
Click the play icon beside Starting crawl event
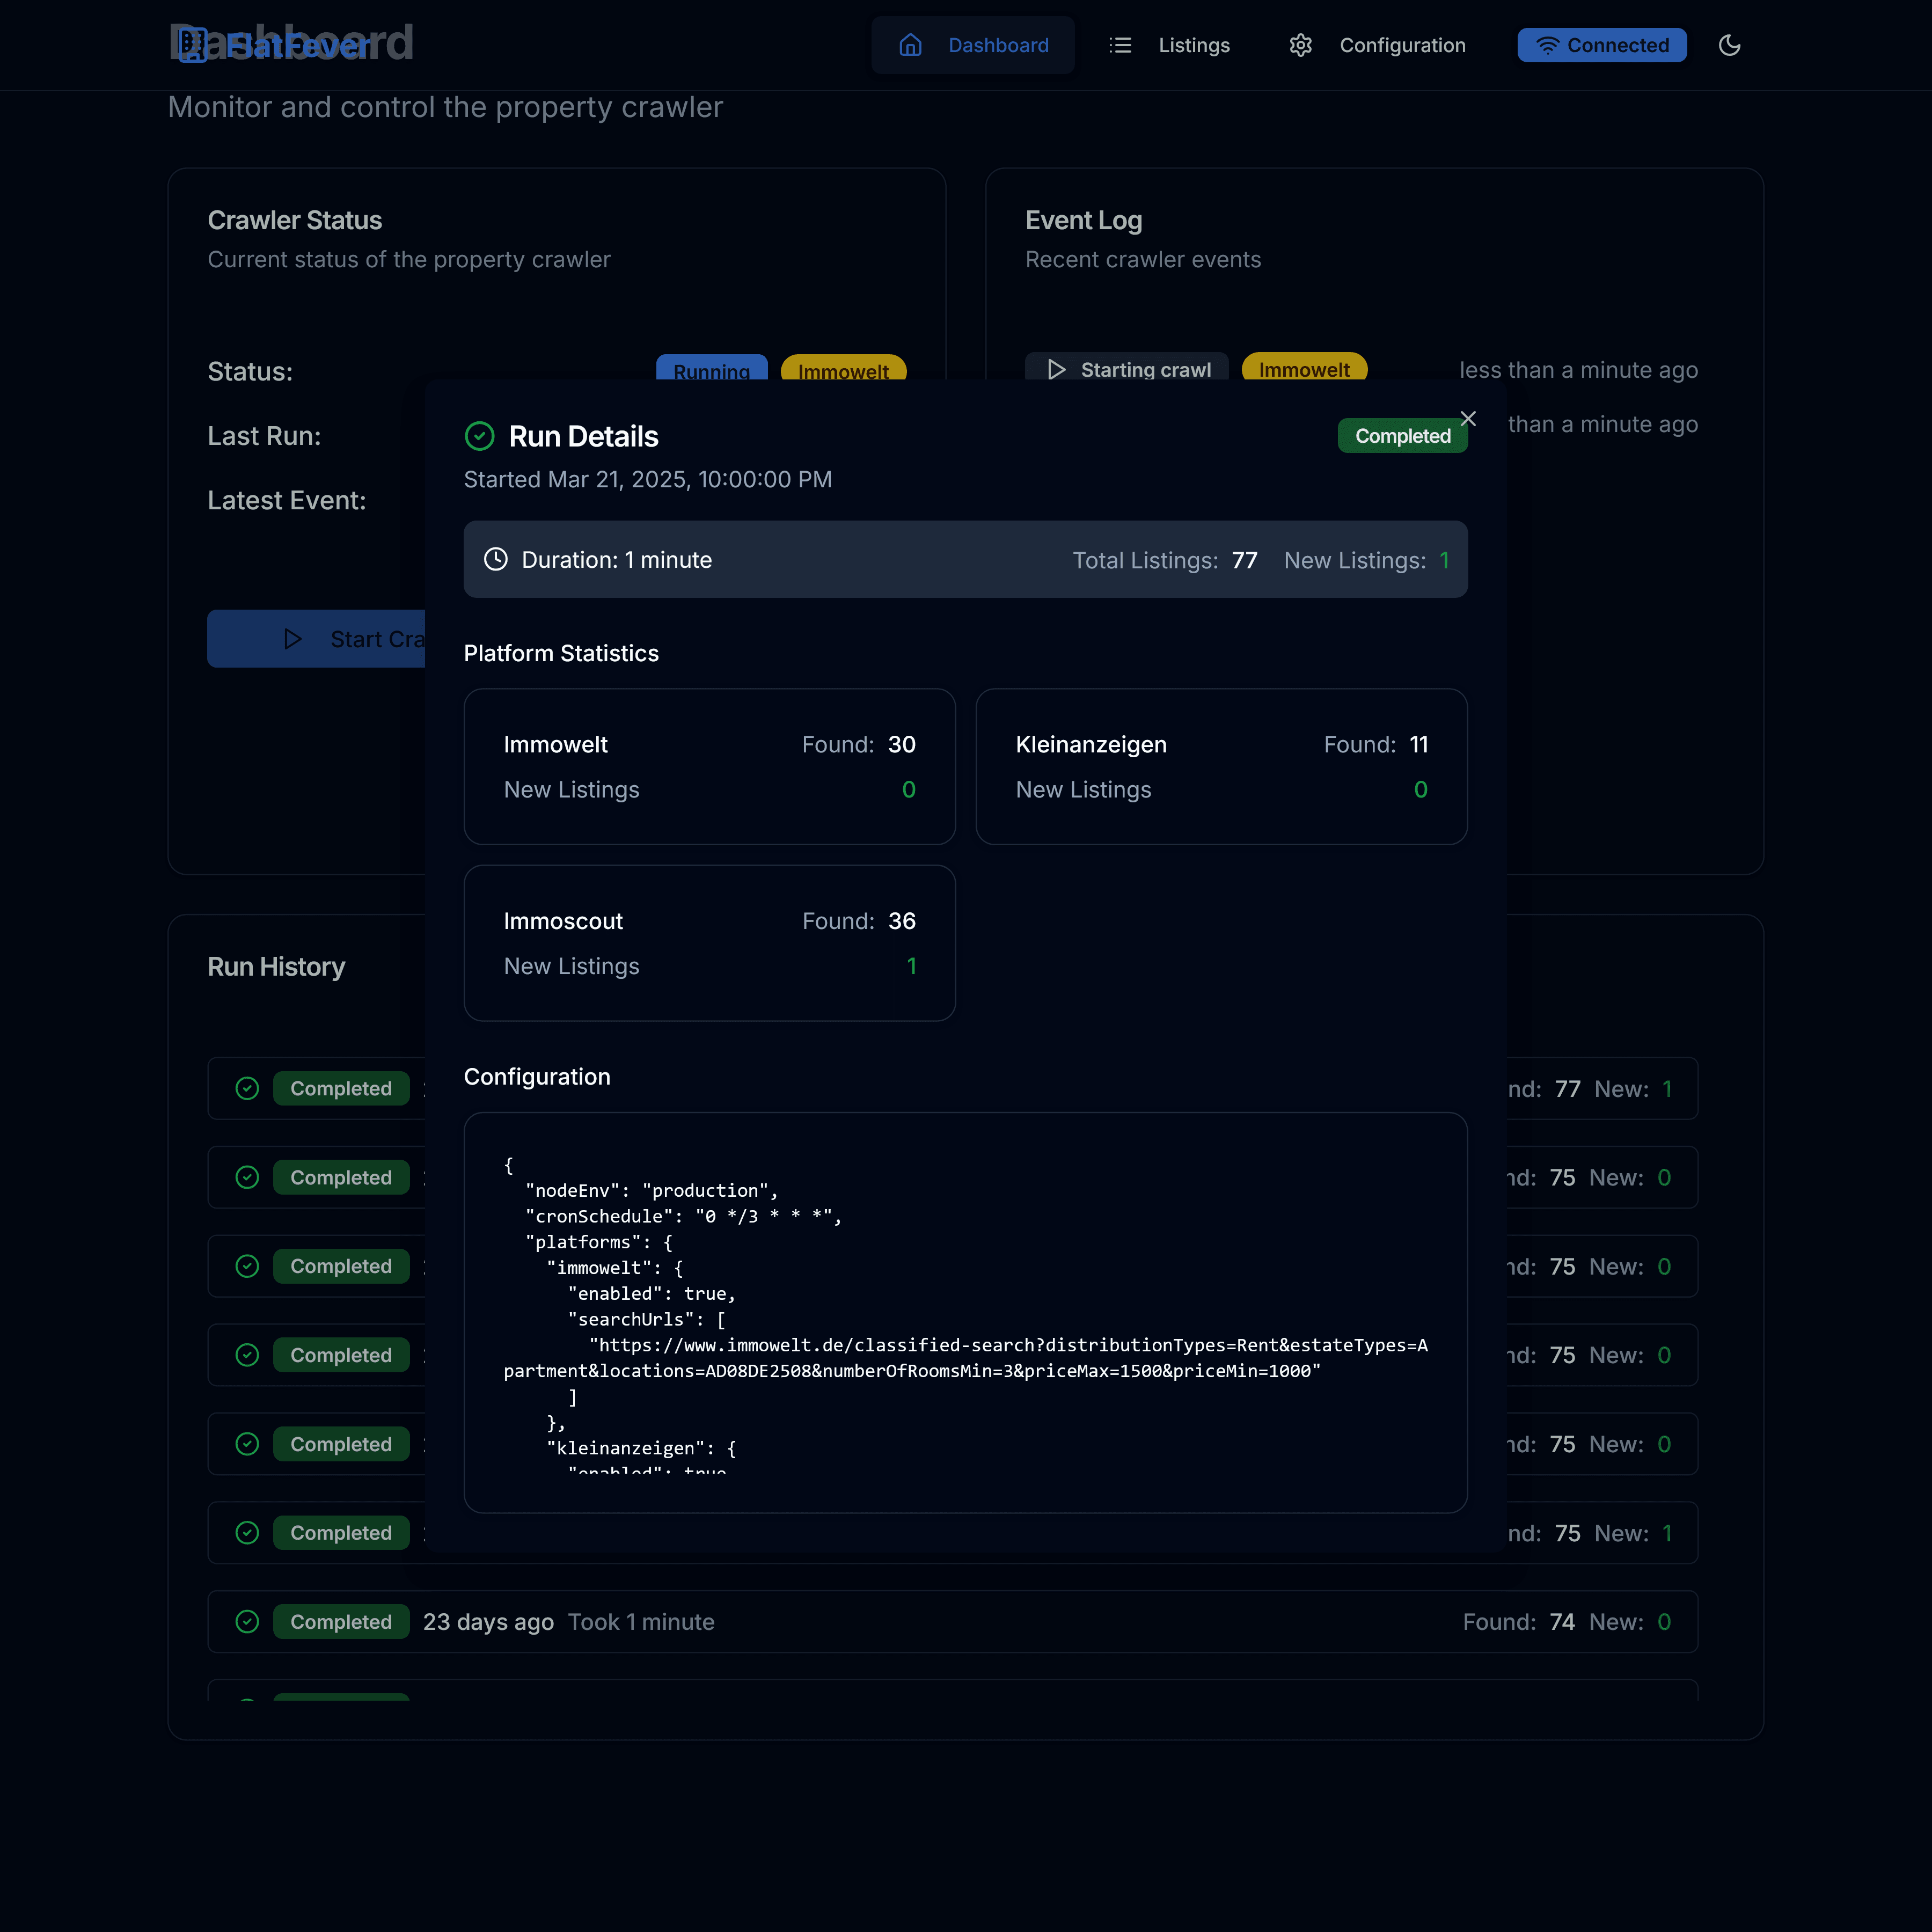[1056, 370]
